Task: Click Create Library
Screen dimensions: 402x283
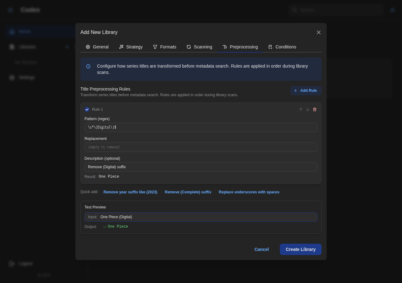Action: coord(301,249)
